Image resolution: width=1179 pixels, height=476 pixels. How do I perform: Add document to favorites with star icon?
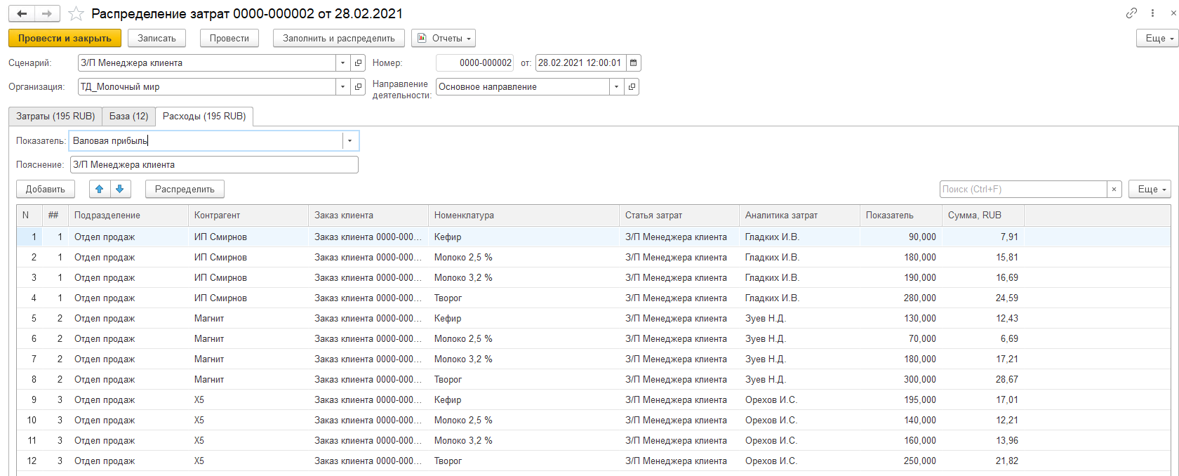[x=76, y=14]
